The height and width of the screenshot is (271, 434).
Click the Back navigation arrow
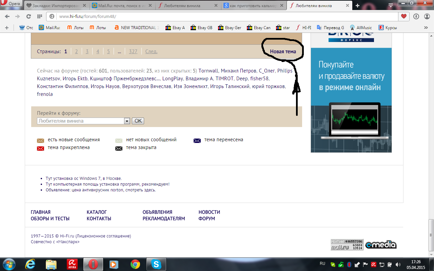pyautogui.click(x=7, y=16)
